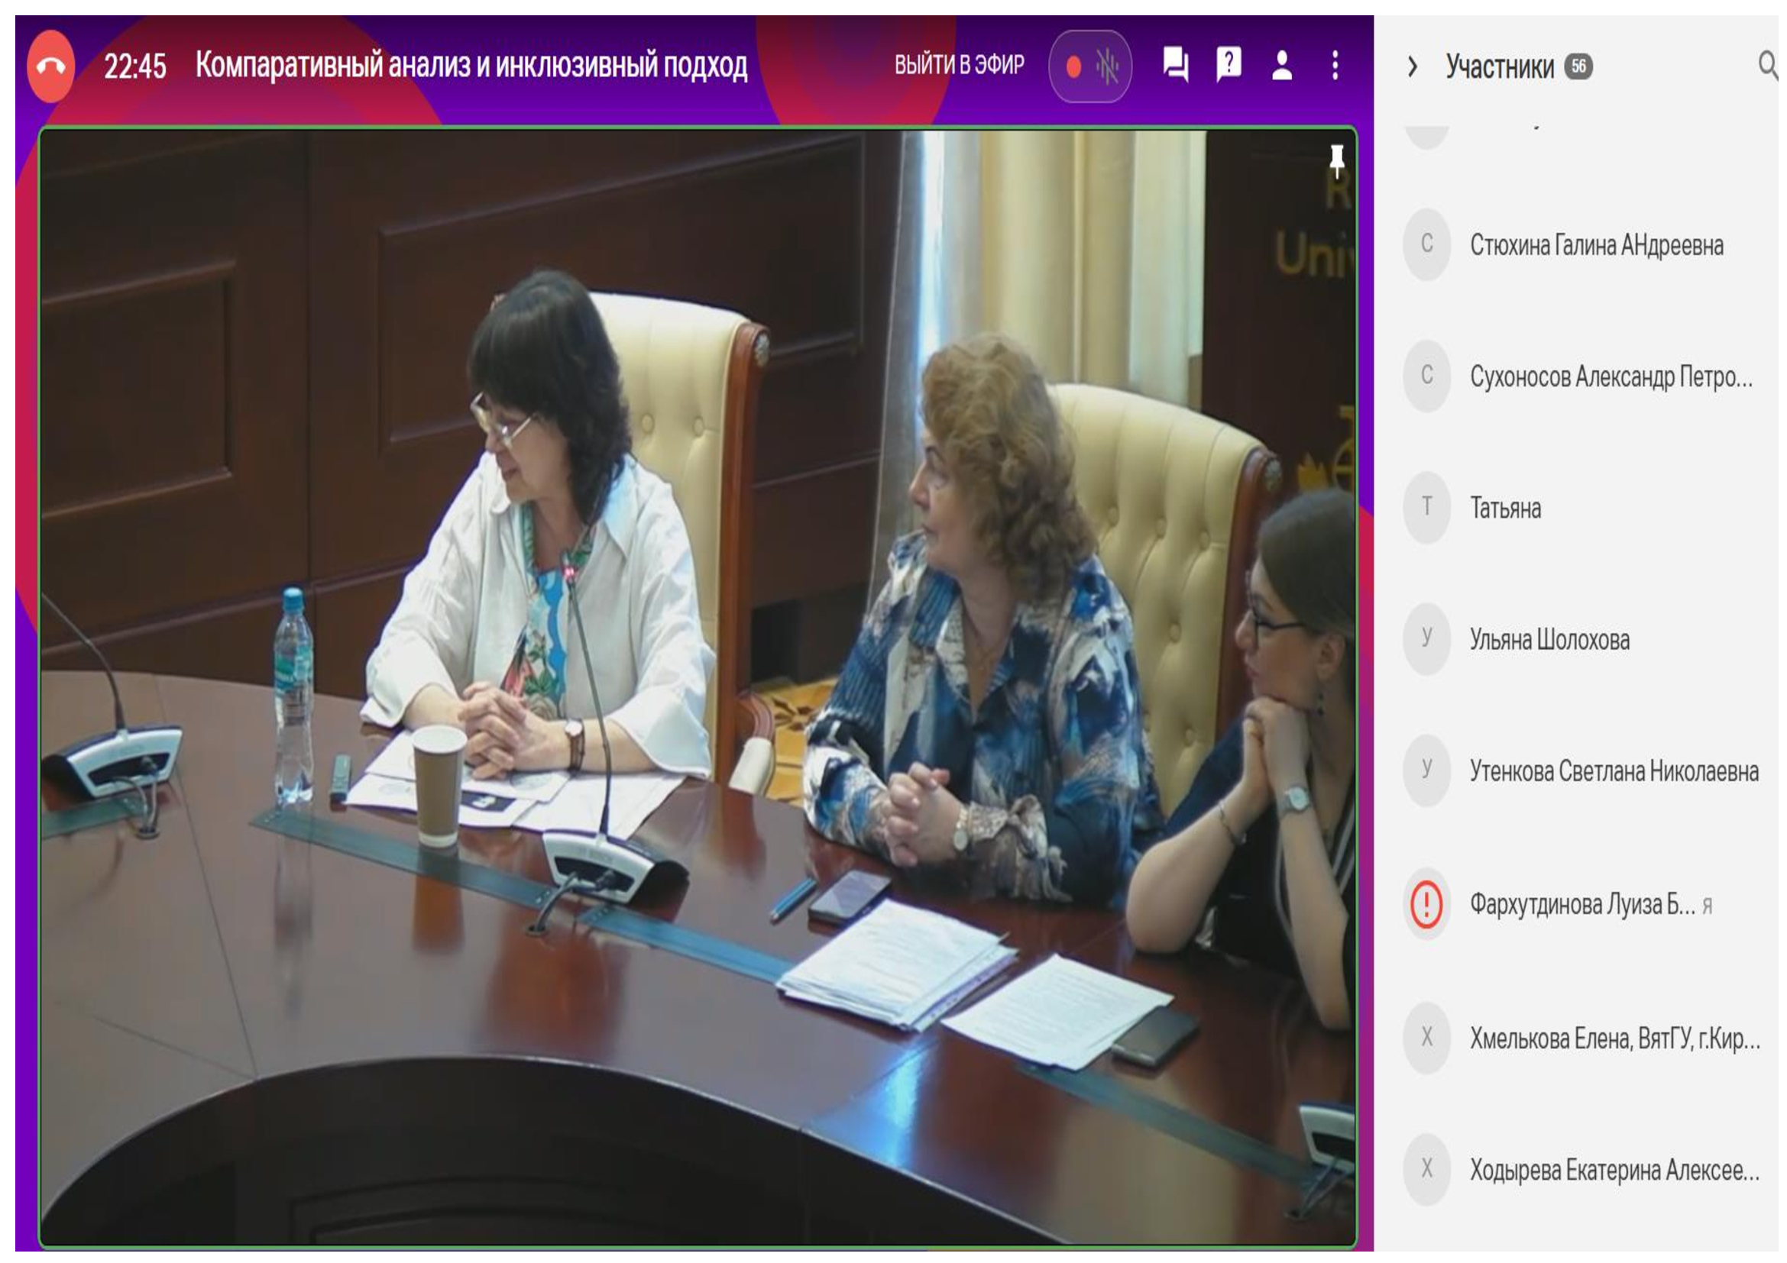Open the three-dot more options menu
This screenshot has width=1787, height=1263.
pyautogui.click(x=1335, y=66)
